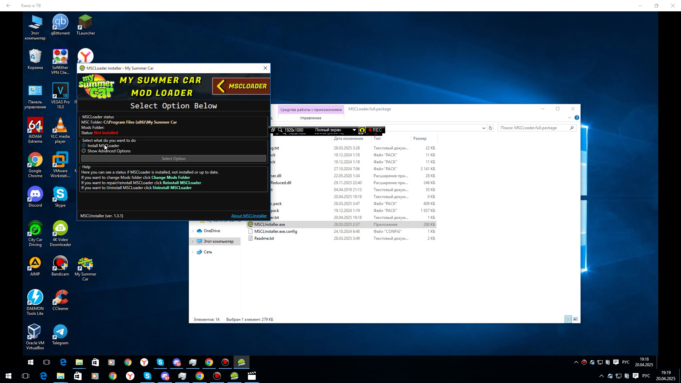Select the Show Advanced Options radio button

(x=84, y=151)
